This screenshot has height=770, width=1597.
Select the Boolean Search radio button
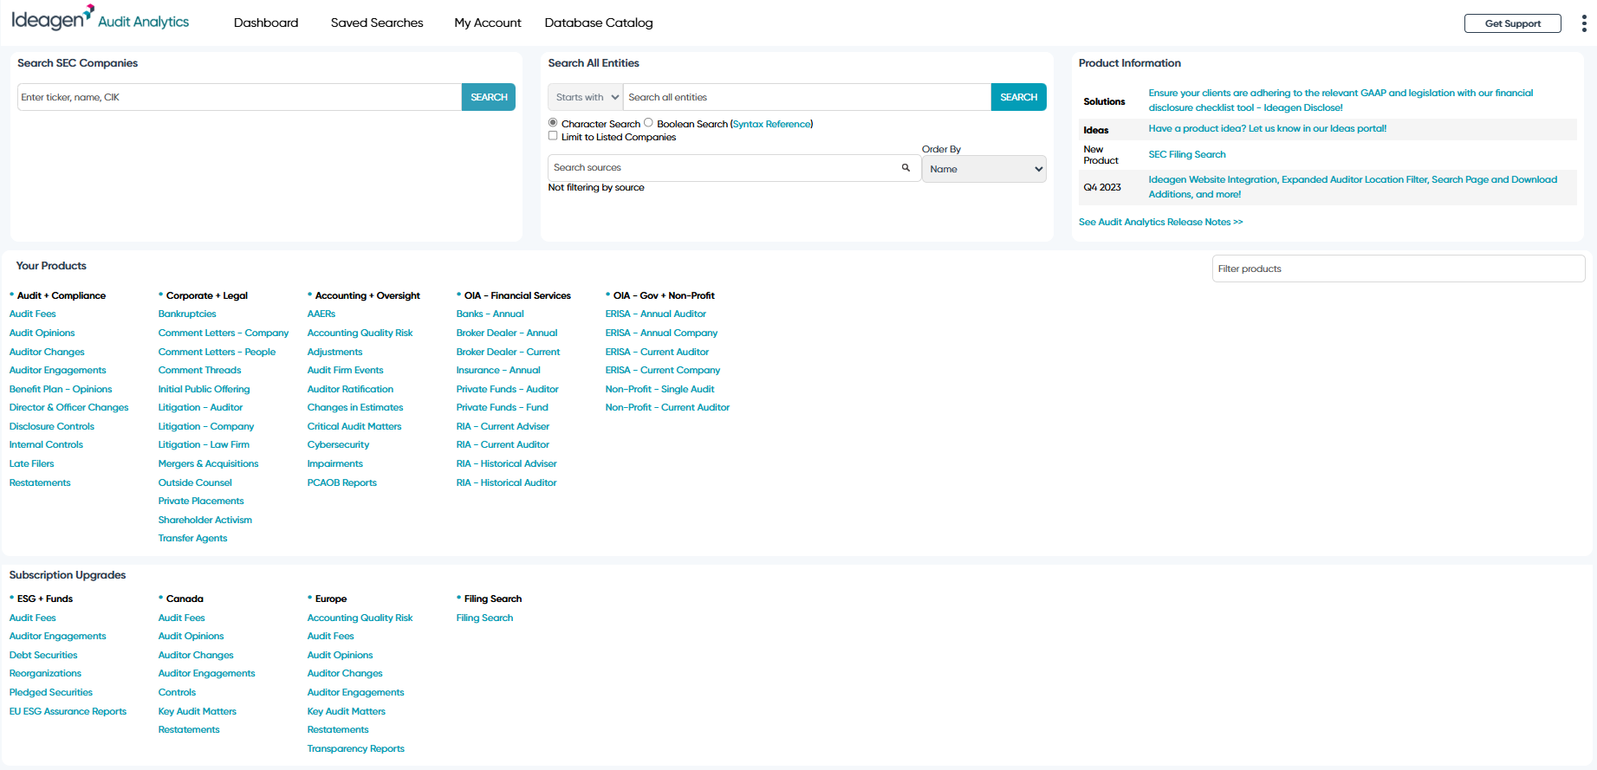pos(648,123)
